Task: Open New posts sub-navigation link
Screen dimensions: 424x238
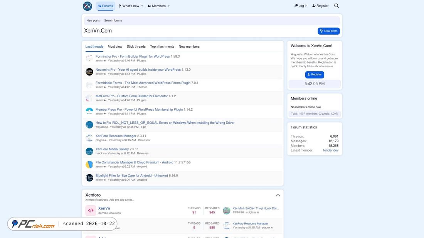Action: (x=93, y=20)
